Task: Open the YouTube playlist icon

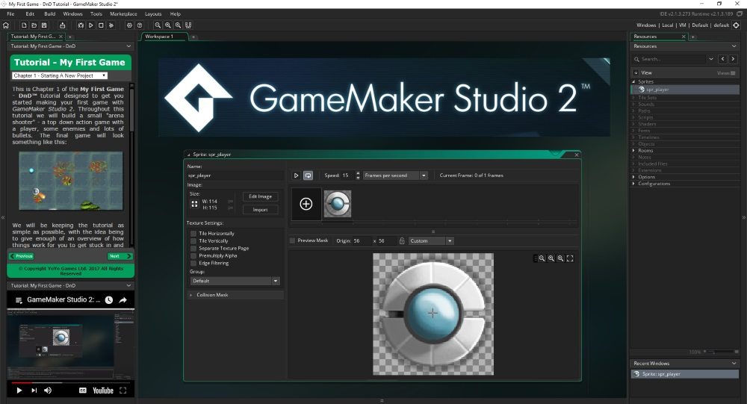Action: (x=19, y=300)
